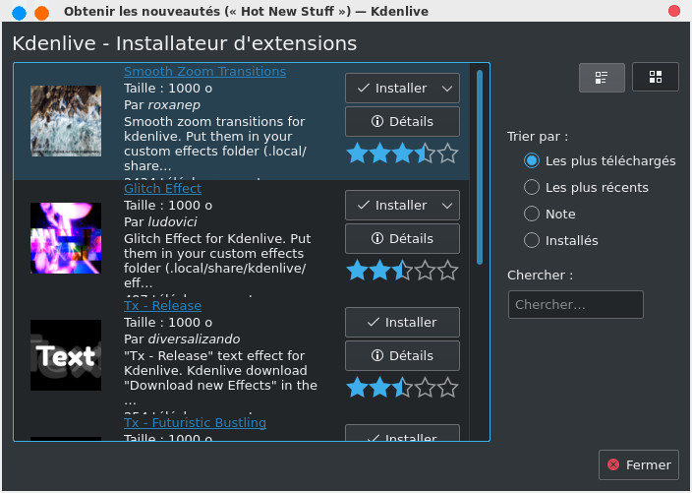This screenshot has width=692, height=493.
Task: Click Tx - Release Text thumbnail
Action: click(x=66, y=355)
